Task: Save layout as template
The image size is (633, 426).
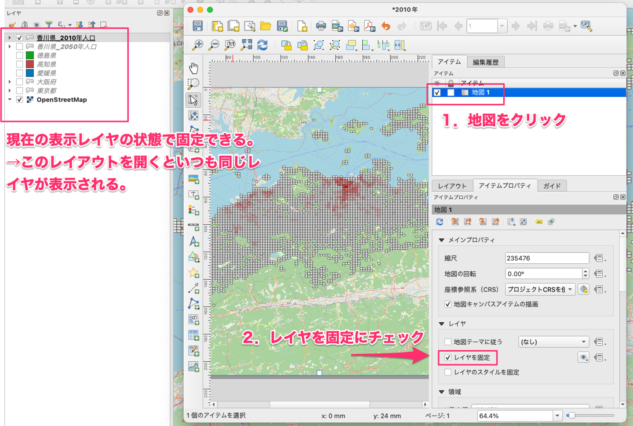Action: pyautogui.click(x=282, y=26)
